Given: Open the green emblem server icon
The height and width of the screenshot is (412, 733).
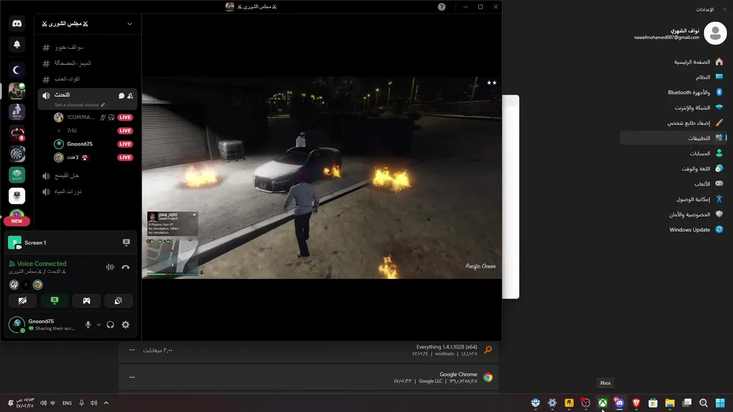Looking at the screenshot, I should pos(17,175).
